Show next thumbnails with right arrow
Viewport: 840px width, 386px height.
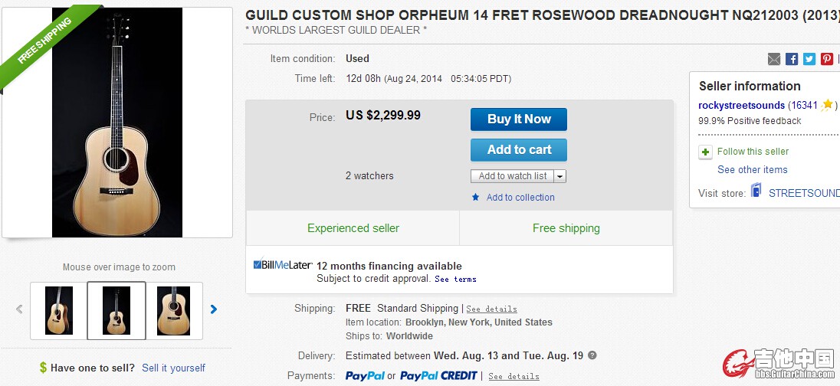coord(214,309)
